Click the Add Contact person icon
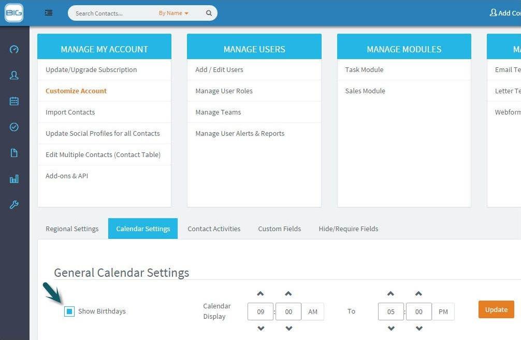 tap(494, 12)
